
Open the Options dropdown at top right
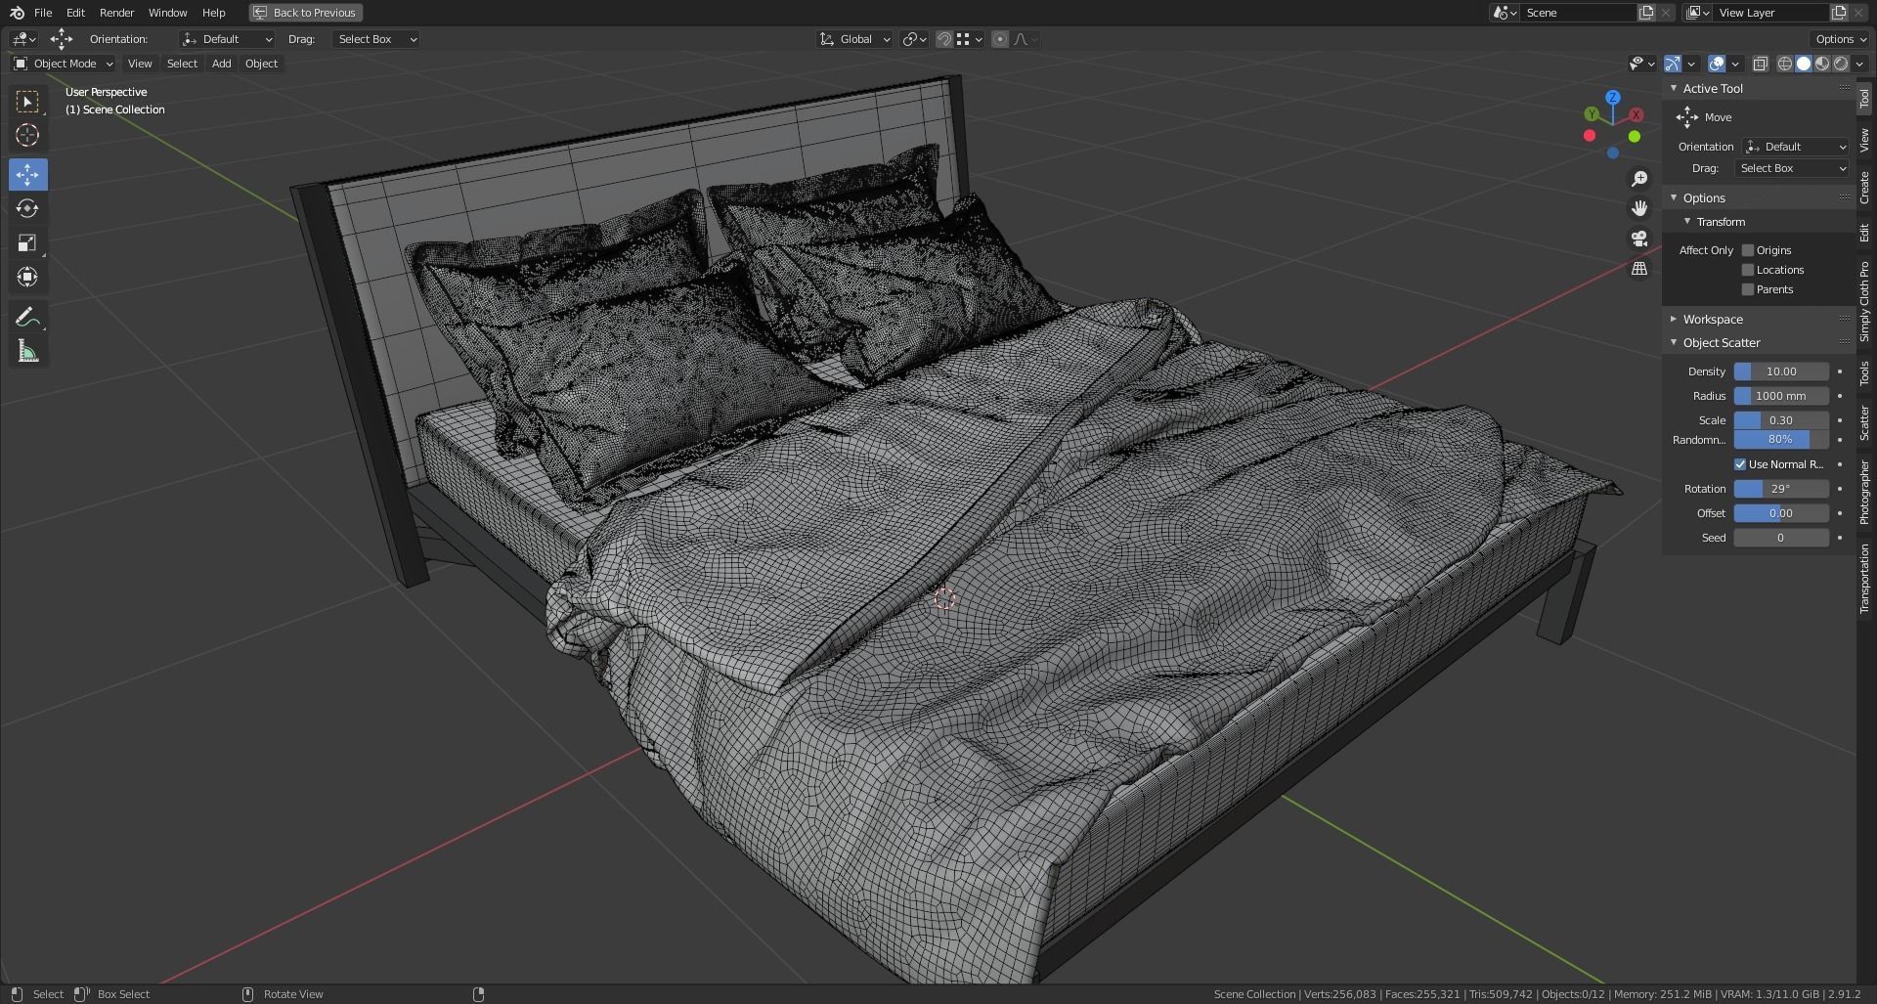[x=1840, y=39]
